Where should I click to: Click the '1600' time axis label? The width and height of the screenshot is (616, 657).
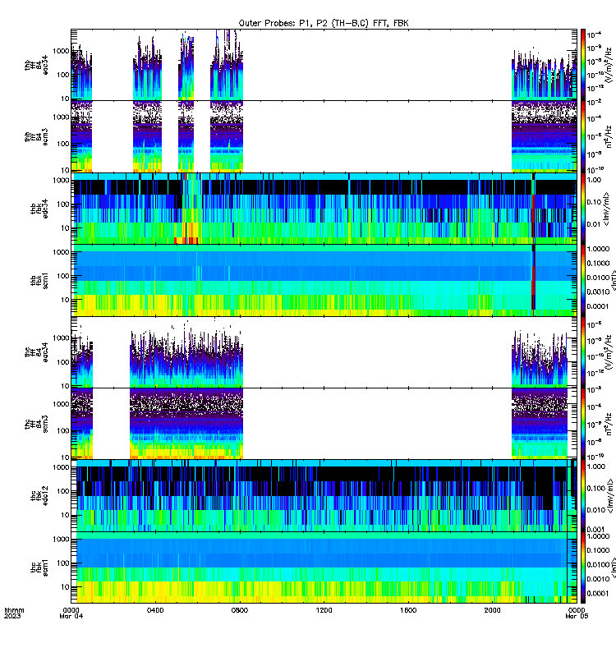click(x=408, y=610)
